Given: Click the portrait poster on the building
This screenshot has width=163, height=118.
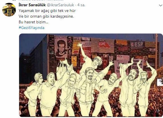Looking at the screenshot, I should (x=61, y=47).
